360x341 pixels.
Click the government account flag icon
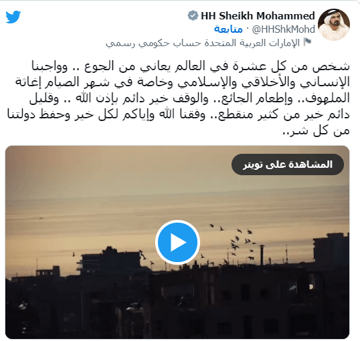click(x=307, y=42)
